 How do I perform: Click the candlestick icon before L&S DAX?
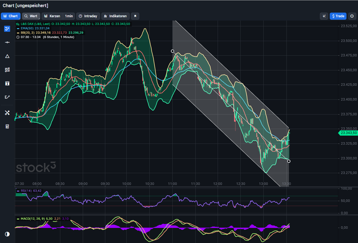(x=18, y=24)
